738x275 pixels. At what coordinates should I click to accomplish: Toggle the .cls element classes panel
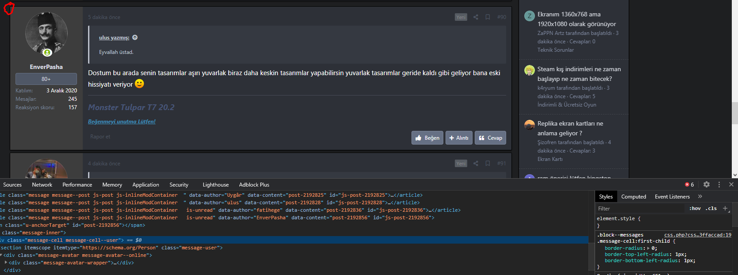coord(711,208)
